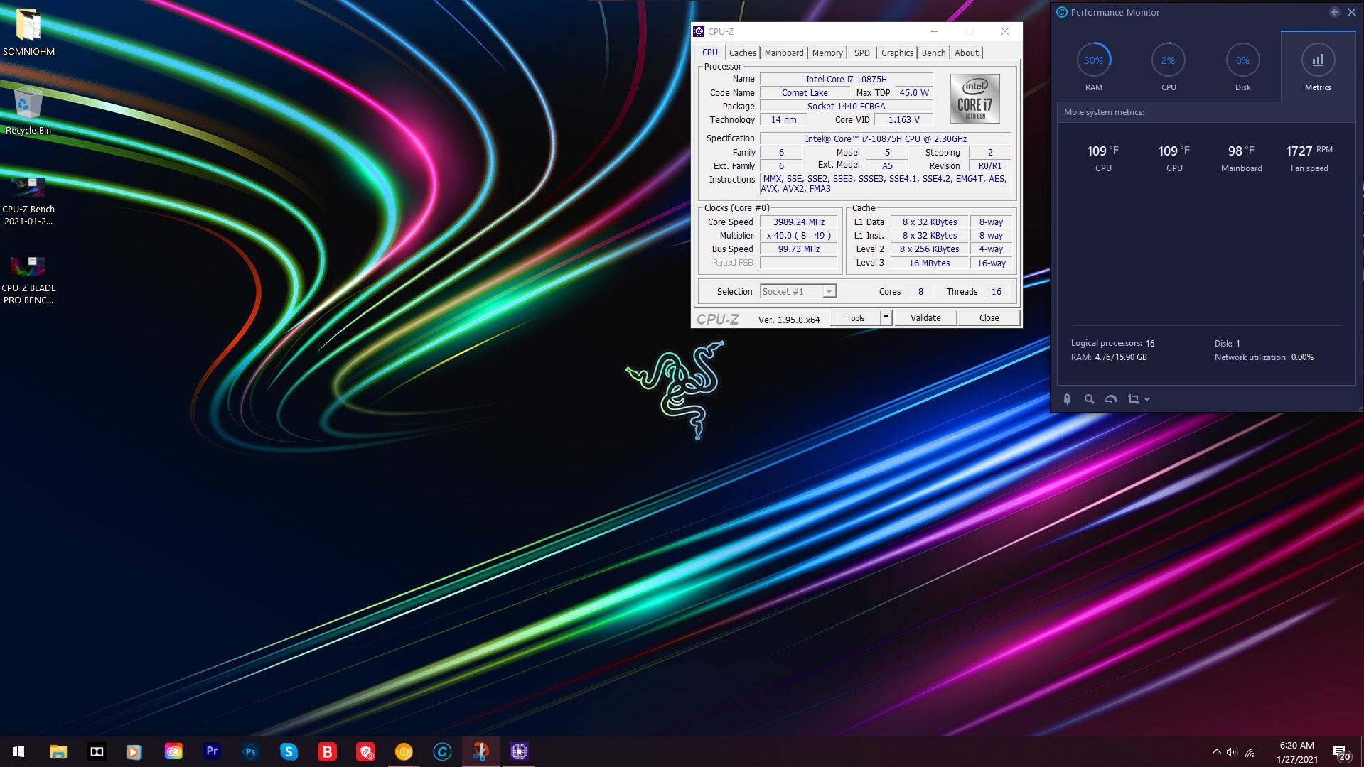Open the About tab in CPU-Z
The image size is (1364, 767).
[967, 53]
